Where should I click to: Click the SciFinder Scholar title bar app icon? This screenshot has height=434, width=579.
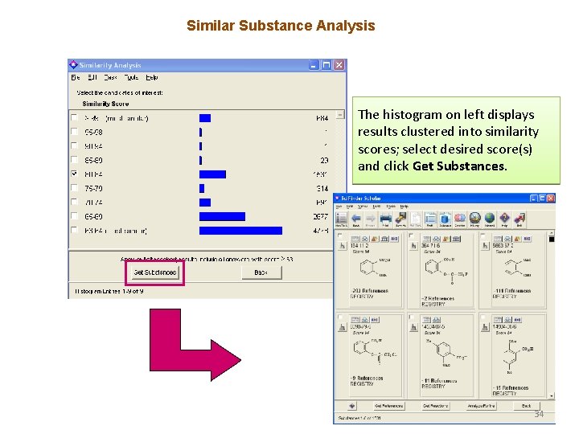coord(337,199)
